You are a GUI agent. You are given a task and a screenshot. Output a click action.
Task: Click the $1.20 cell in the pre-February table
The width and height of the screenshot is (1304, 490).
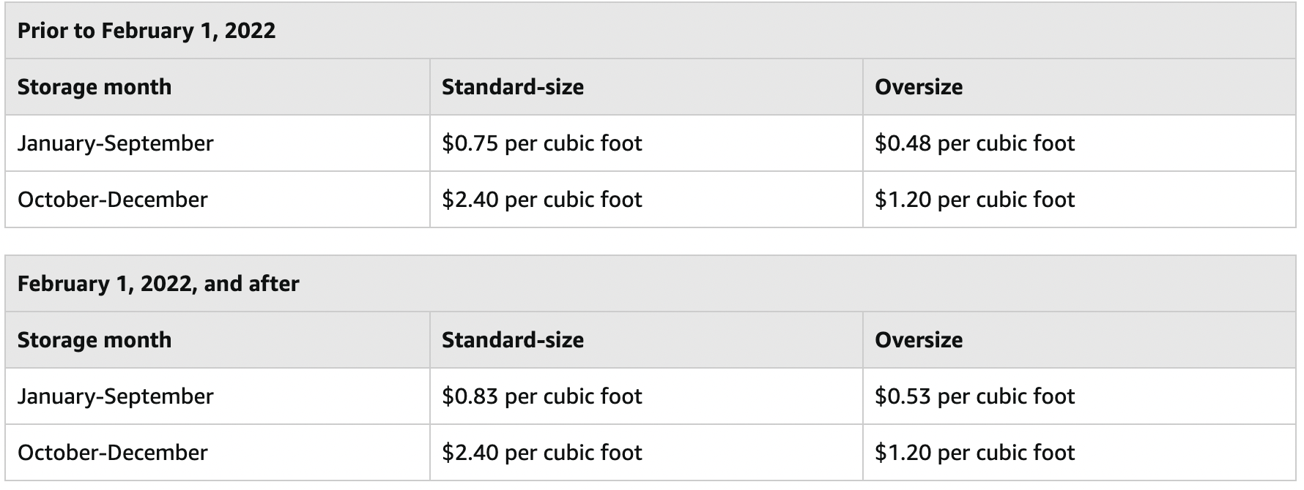[x=974, y=200]
